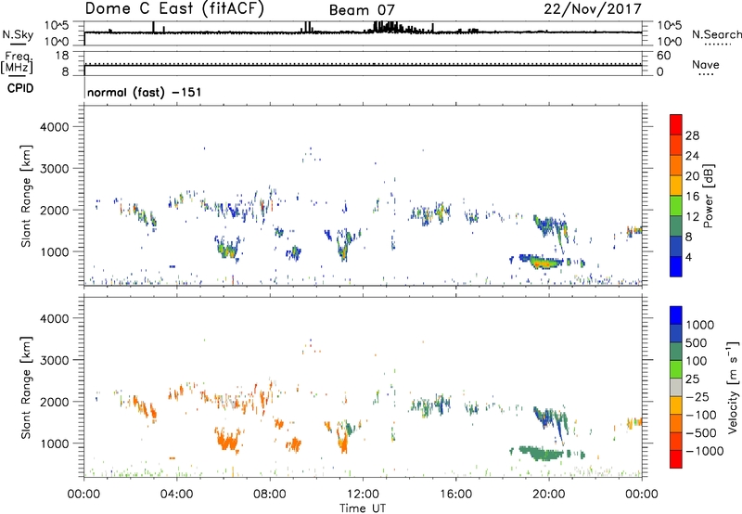Click the "Time UT" axis label

point(363,508)
